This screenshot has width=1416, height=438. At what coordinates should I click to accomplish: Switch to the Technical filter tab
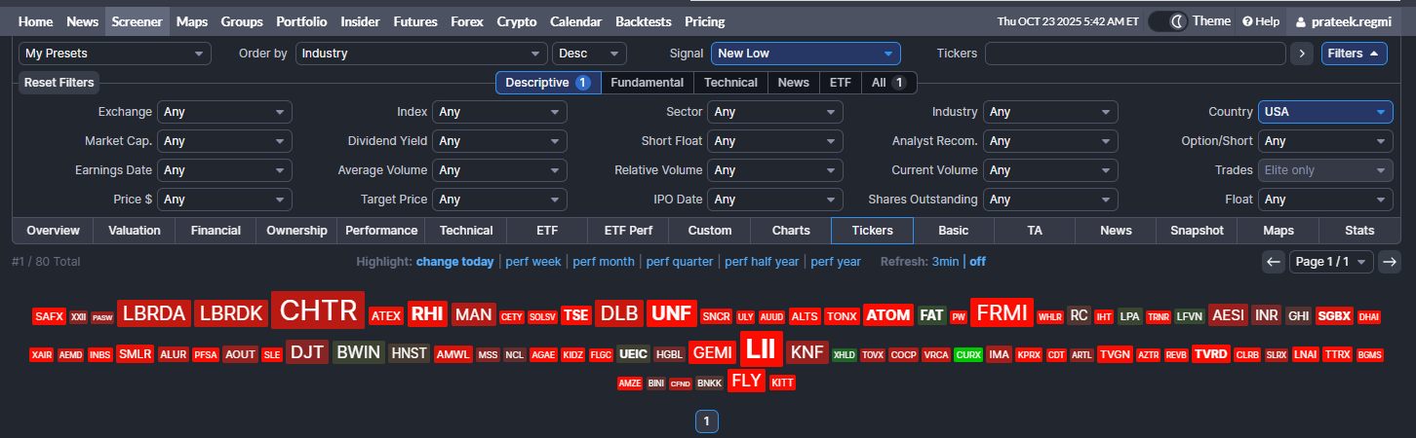pos(730,83)
